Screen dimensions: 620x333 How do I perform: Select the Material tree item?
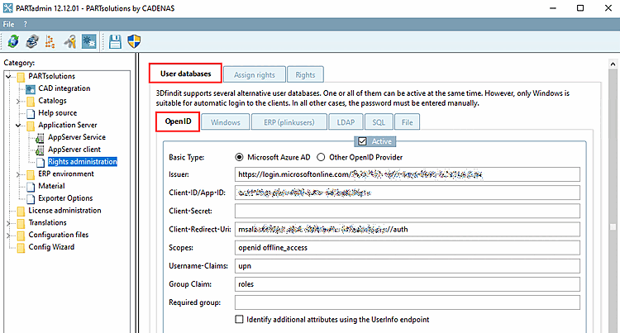coord(51,186)
